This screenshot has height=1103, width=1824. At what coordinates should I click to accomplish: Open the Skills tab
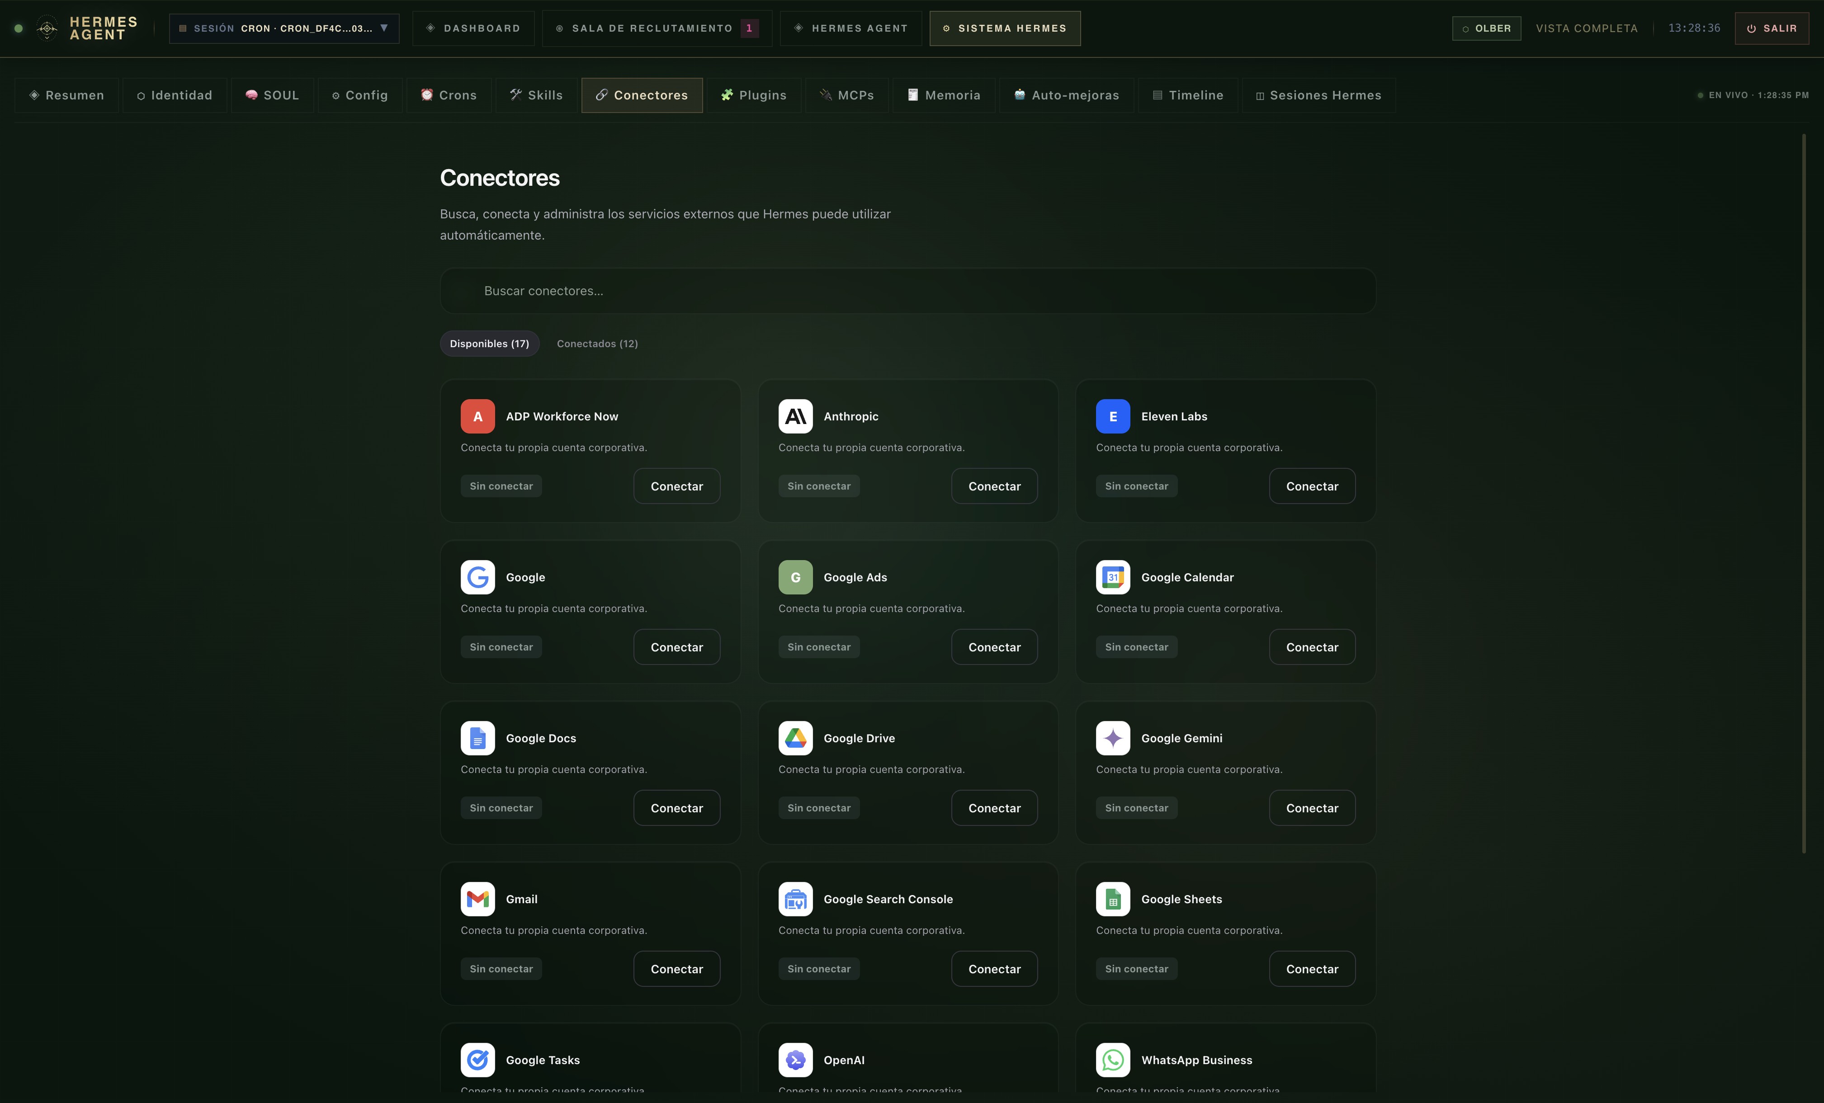pyautogui.click(x=536, y=95)
